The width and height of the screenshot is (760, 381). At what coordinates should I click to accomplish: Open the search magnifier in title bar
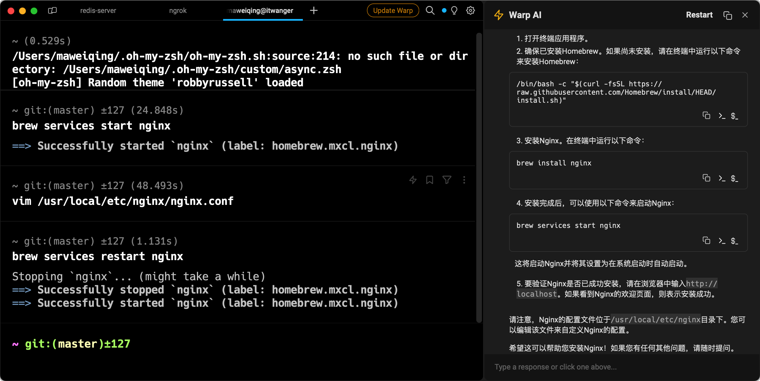(430, 11)
